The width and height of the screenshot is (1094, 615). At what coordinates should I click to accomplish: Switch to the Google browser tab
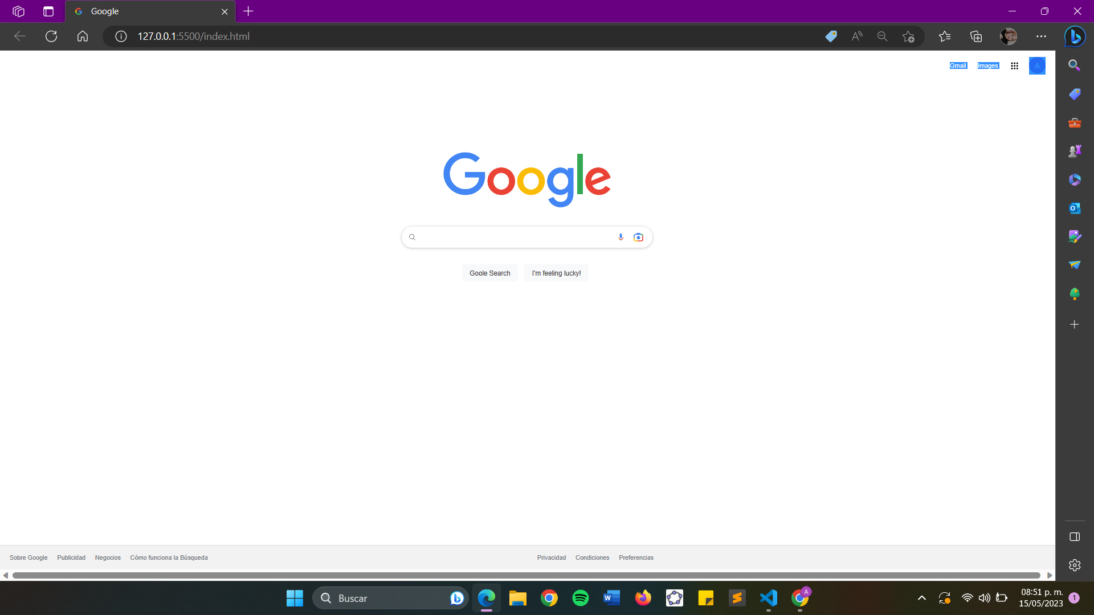(142, 11)
